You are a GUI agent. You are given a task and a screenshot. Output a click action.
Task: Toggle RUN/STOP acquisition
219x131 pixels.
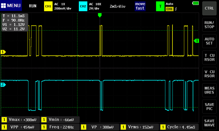[x=209, y=25]
